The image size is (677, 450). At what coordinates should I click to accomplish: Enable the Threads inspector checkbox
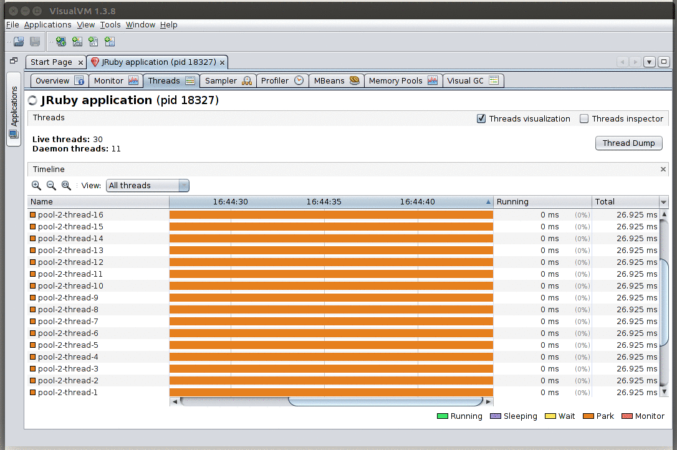coord(583,119)
